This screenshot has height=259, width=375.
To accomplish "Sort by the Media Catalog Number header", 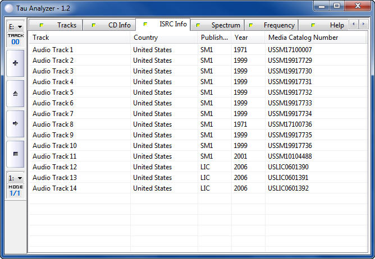I will 303,38.
